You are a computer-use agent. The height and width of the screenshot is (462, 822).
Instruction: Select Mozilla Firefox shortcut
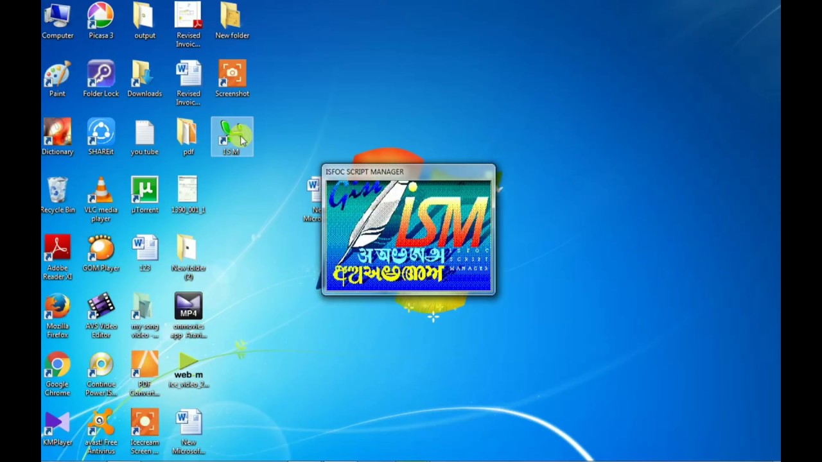[x=57, y=316]
